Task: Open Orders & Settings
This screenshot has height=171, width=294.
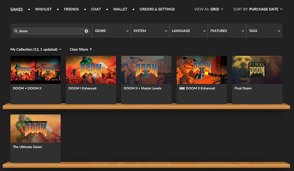Action: tap(157, 9)
